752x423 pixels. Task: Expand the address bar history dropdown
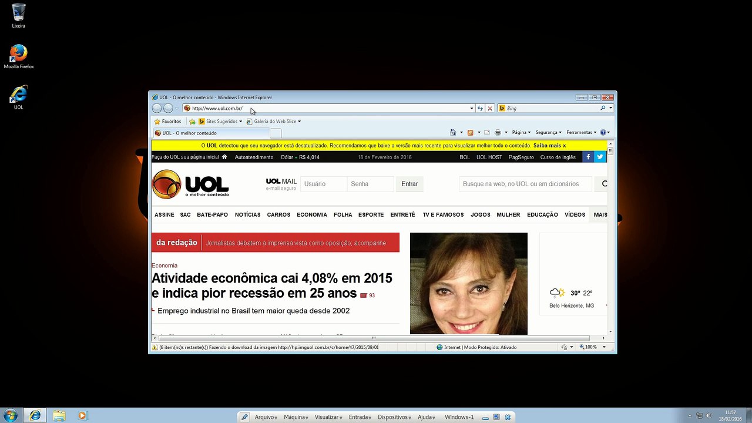click(x=471, y=108)
